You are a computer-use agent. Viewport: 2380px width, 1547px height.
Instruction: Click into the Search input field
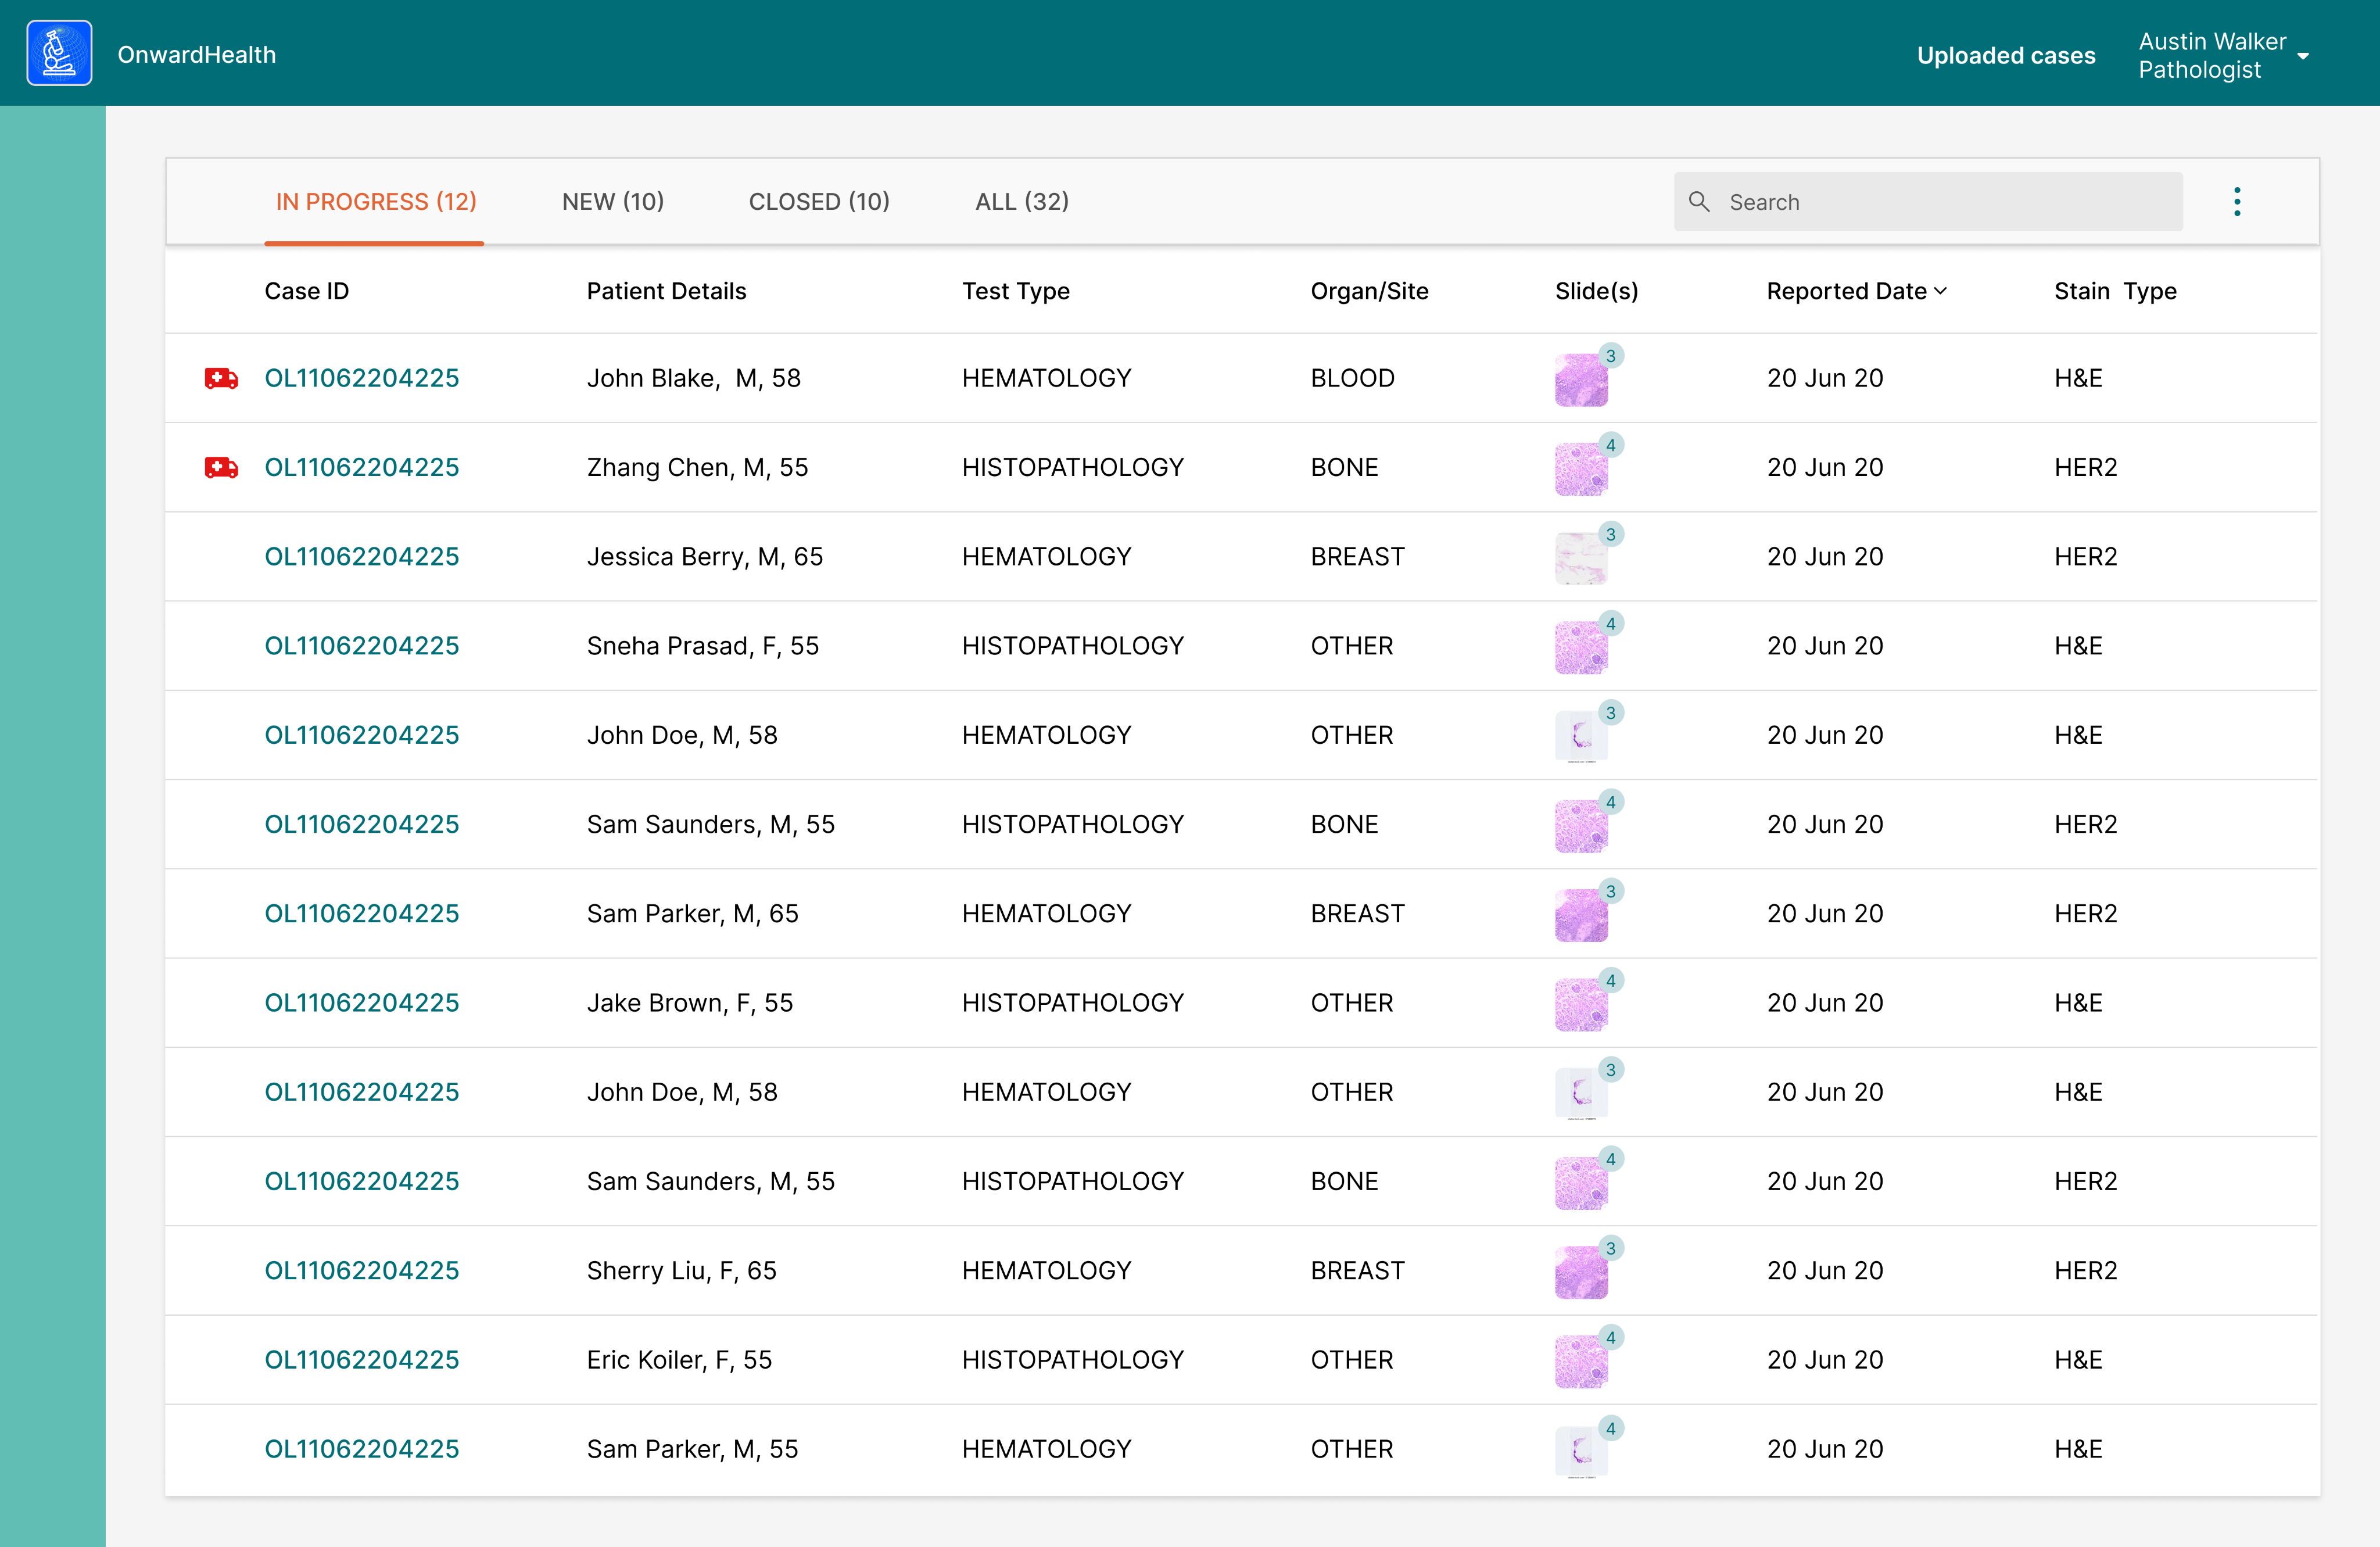coord(1940,202)
